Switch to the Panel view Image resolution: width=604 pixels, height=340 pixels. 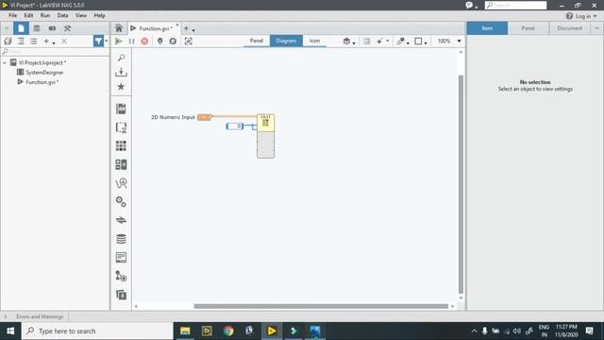[x=257, y=41]
